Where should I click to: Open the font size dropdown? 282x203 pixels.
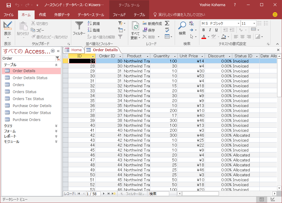pos(254,24)
